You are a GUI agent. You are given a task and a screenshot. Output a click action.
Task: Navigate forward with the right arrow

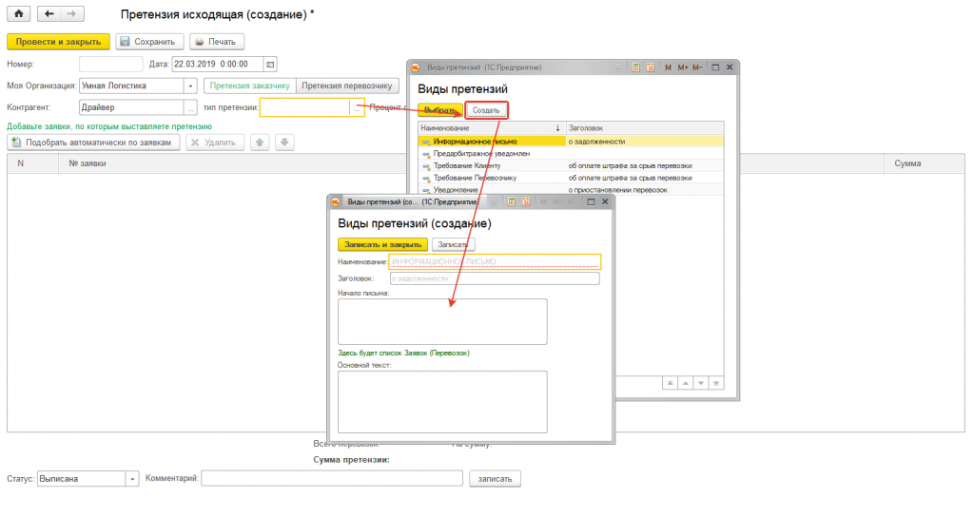[x=72, y=13]
